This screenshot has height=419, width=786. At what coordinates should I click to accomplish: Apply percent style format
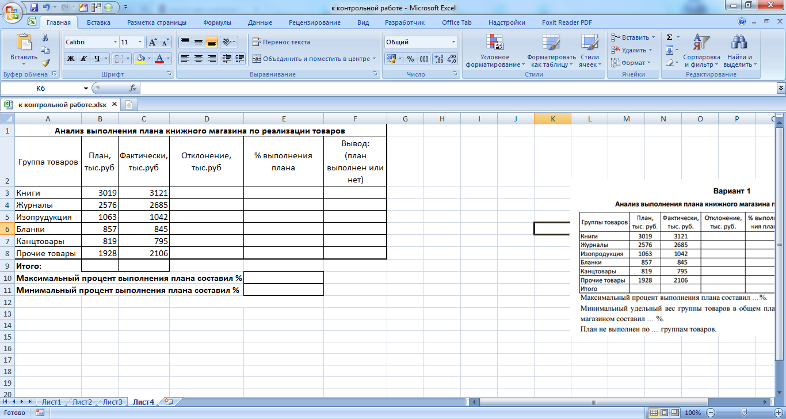coord(410,59)
